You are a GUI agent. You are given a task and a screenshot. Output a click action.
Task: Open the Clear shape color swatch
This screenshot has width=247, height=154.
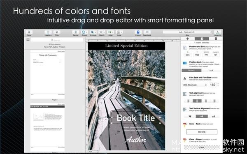click(x=202, y=147)
